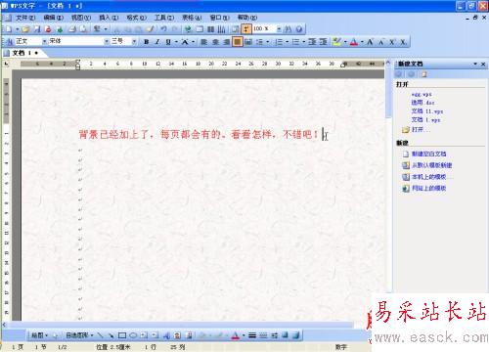Open the 视图 View menu
The image size is (489, 352).
tap(81, 18)
